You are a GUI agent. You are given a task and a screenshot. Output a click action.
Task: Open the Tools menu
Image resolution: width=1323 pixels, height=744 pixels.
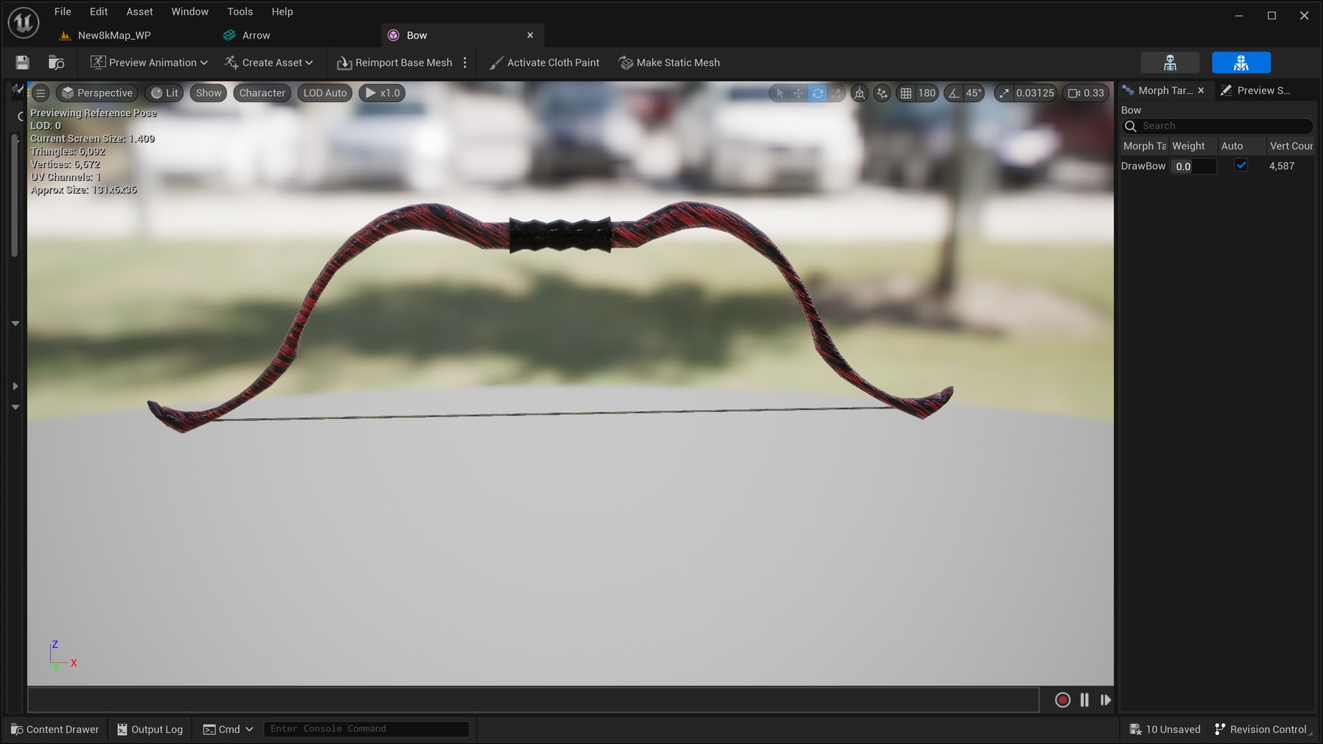coord(240,12)
